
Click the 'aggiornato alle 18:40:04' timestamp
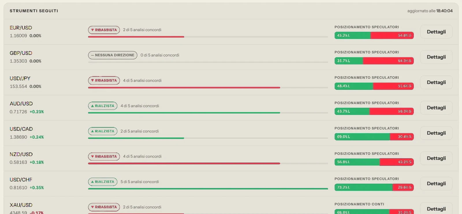click(430, 11)
